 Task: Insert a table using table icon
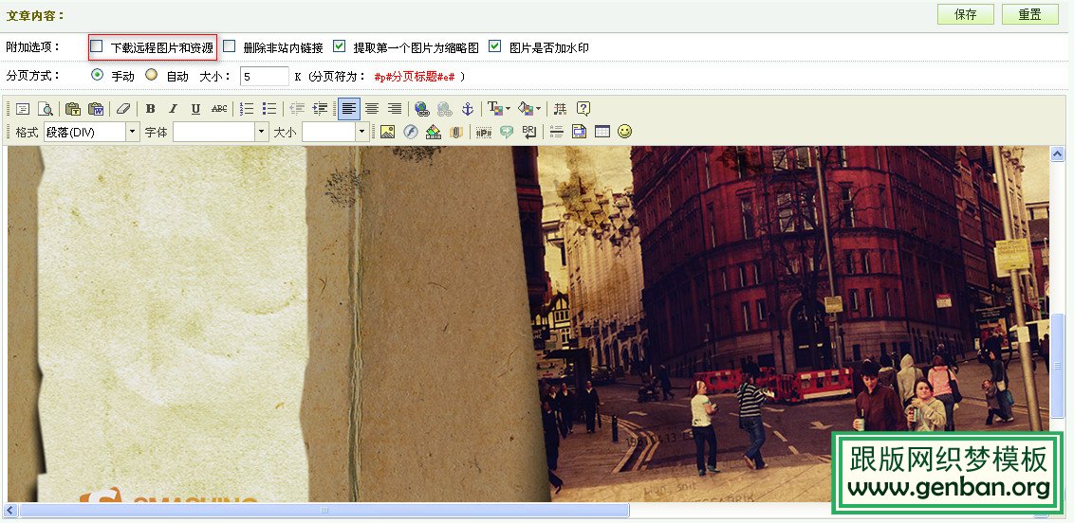602,132
